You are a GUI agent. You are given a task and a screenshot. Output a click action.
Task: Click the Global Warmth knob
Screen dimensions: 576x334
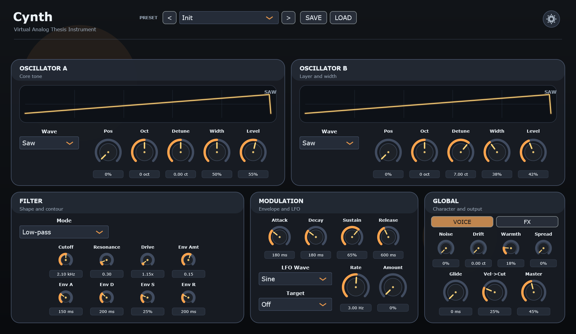(511, 248)
